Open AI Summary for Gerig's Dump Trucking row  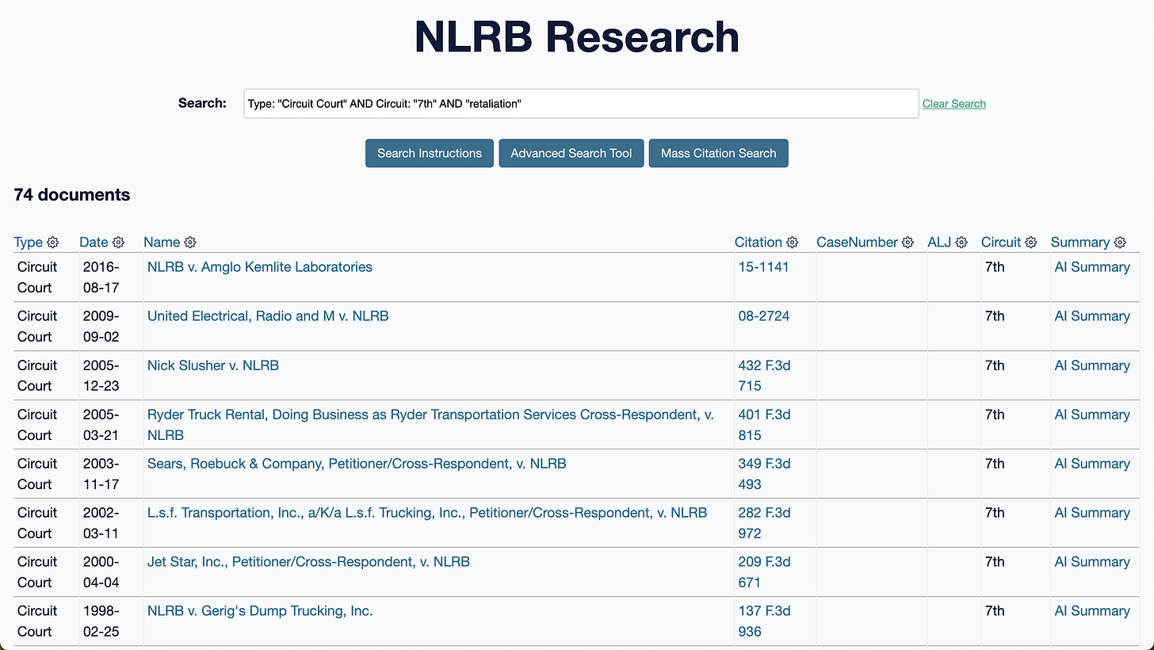tap(1092, 611)
